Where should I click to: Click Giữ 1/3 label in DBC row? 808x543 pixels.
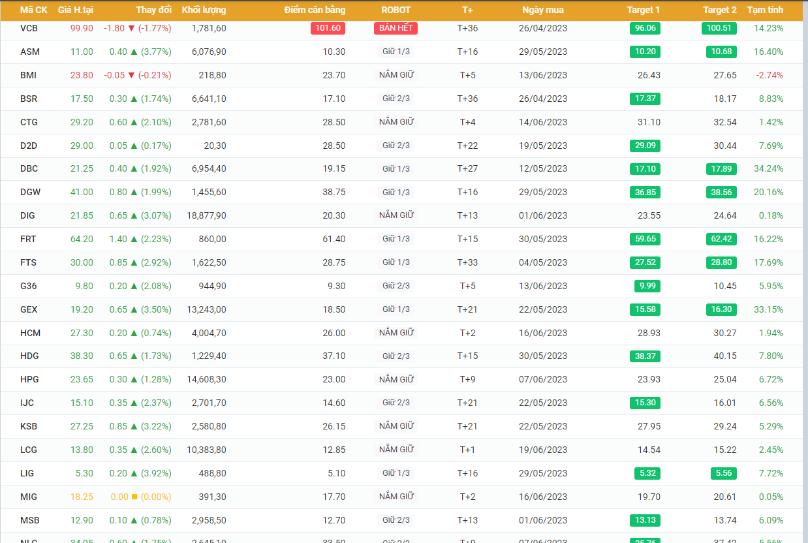[x=396, y=169]
